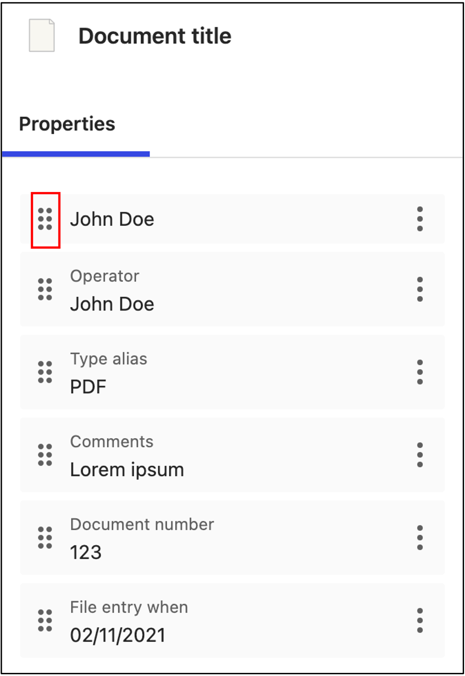Select the PDF type alias value

88,387
